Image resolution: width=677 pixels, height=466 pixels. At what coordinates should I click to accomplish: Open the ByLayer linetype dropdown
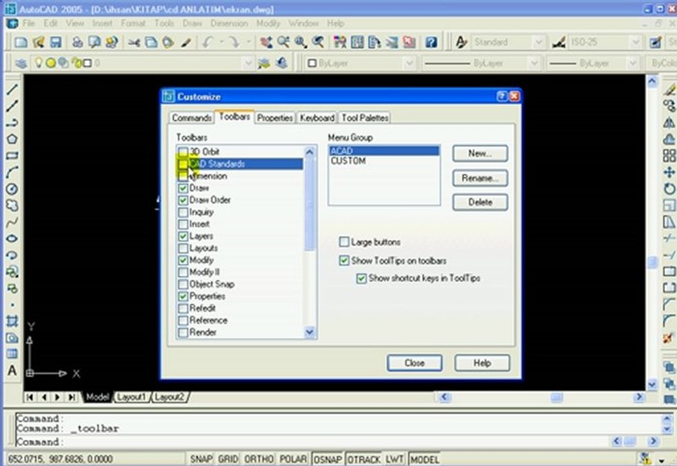point(534,63)
